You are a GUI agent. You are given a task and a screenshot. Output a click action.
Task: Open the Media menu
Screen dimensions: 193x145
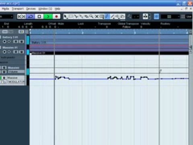pos(5,9)
